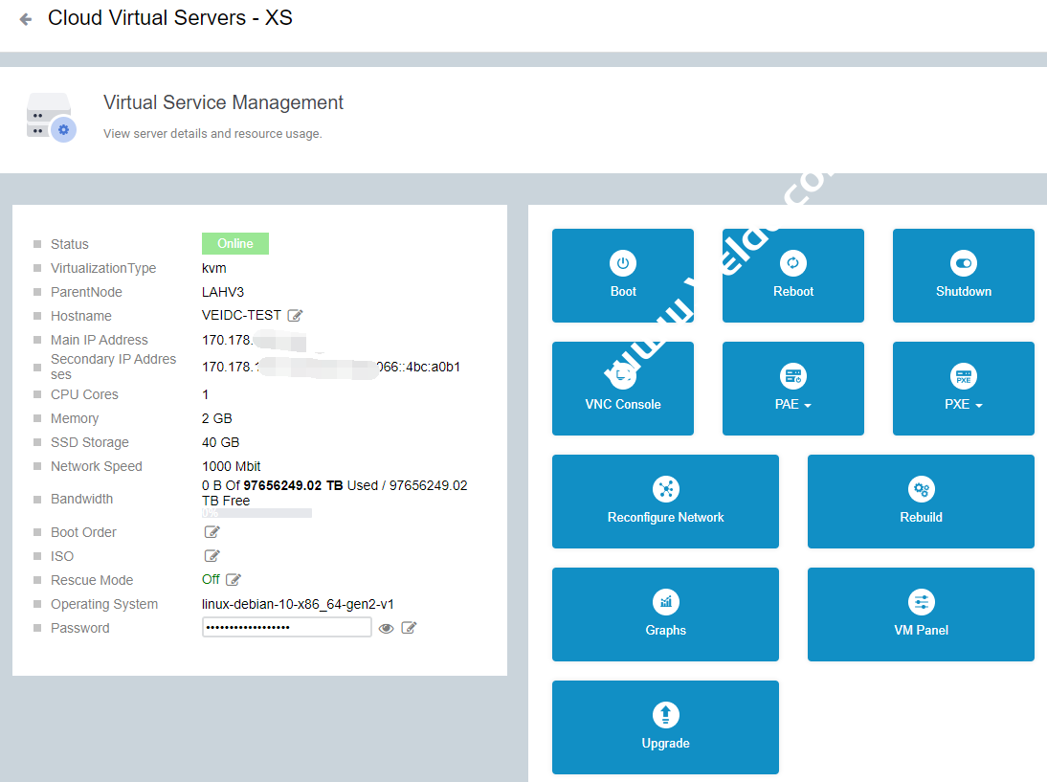This screenshot has width=1047, height=782.
Task: Edit the Hostname with pencil icon
Action: click(296, 316)
